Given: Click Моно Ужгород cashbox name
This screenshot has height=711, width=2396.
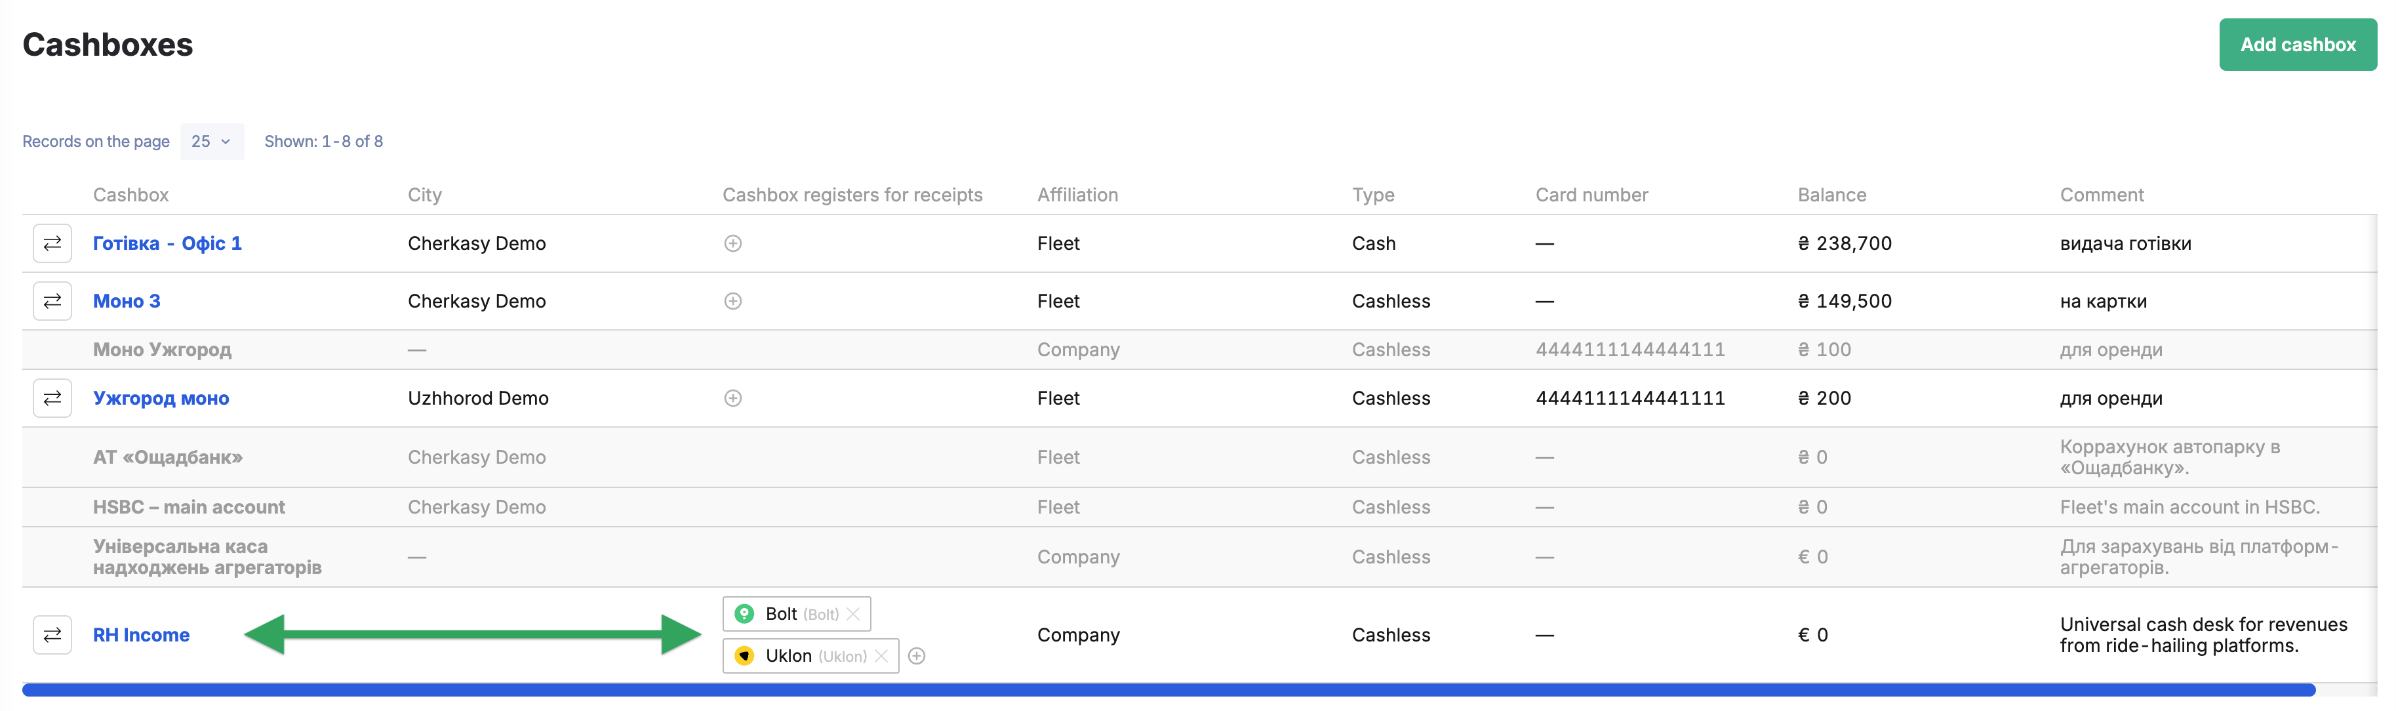Looking at the screenshot, I should (162, 350).
